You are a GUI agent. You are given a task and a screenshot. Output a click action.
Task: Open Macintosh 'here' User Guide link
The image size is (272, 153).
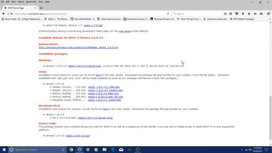(x=105, y=109)
